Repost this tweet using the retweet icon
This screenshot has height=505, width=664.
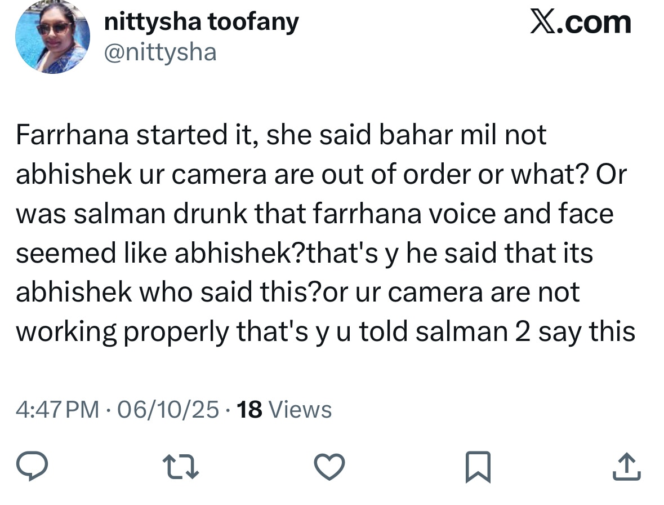click(181, 468)
